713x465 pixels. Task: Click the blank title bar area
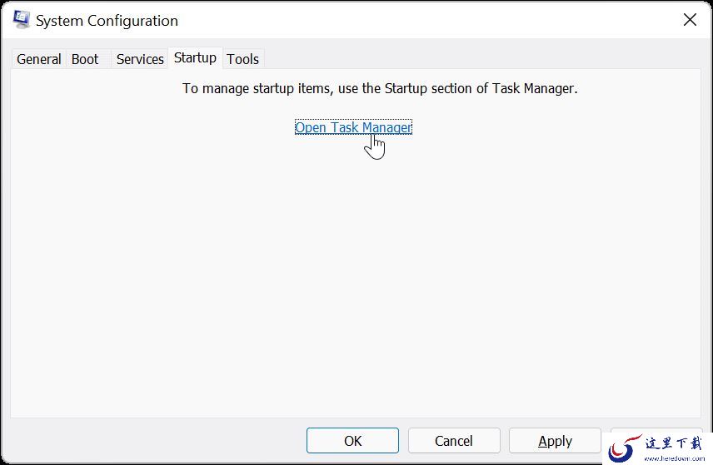[427, 20]
